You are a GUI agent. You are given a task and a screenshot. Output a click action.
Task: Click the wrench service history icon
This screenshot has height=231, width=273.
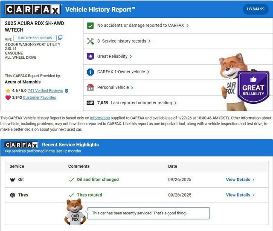(x=90, y=41)
